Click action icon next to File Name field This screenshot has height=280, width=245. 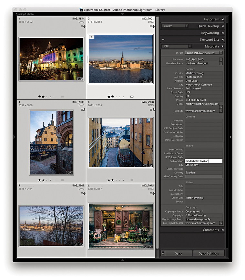point(221,59)
